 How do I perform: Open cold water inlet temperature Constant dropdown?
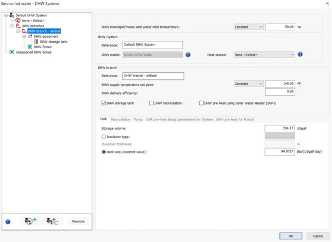point(249,27)
